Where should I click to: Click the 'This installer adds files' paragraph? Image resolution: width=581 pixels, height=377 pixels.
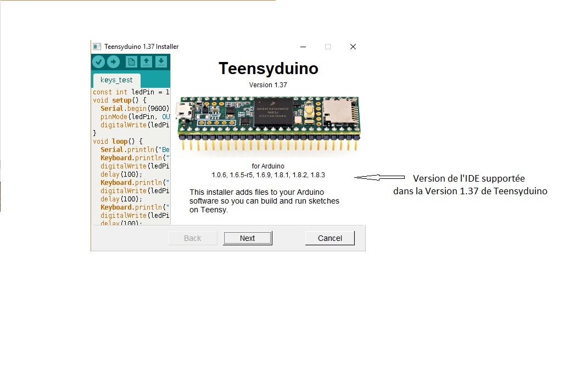click(x=264, y=201)
